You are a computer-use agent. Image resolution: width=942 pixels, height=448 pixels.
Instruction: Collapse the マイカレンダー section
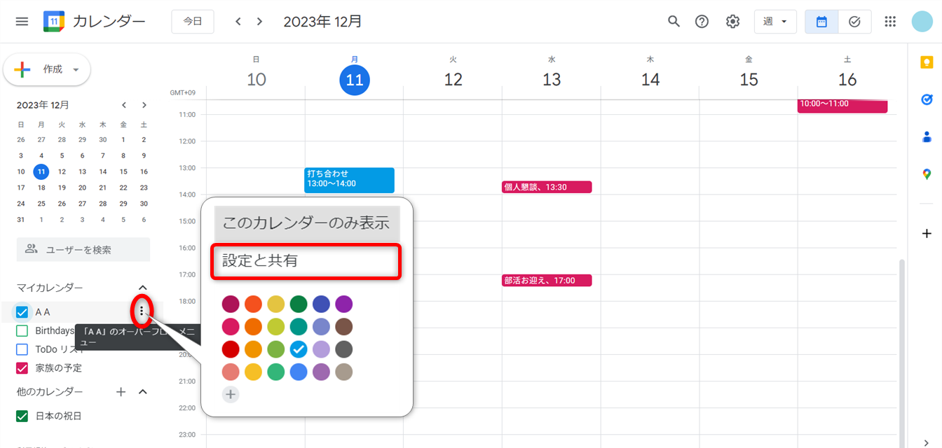pos(143,288)
